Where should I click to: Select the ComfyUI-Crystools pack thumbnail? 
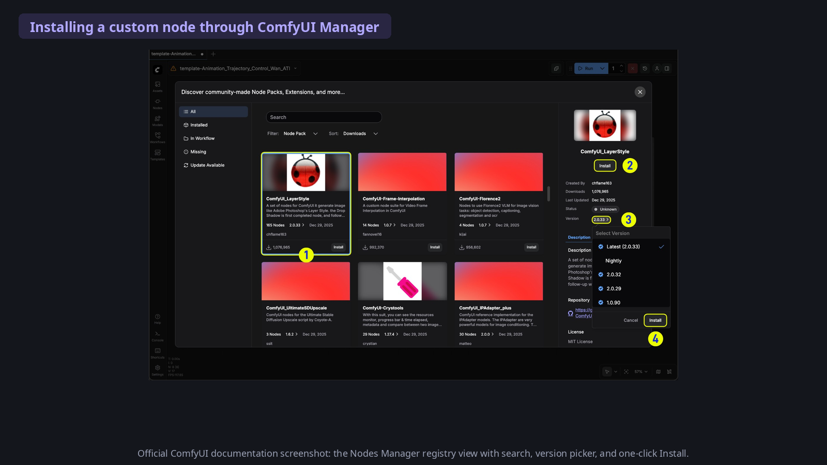pyautogui.click(x=403, y=281)
